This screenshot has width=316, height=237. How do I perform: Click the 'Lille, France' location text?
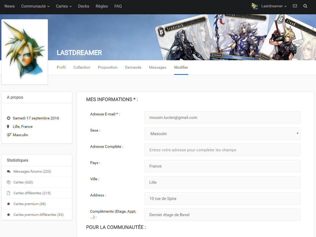(22, 126)
